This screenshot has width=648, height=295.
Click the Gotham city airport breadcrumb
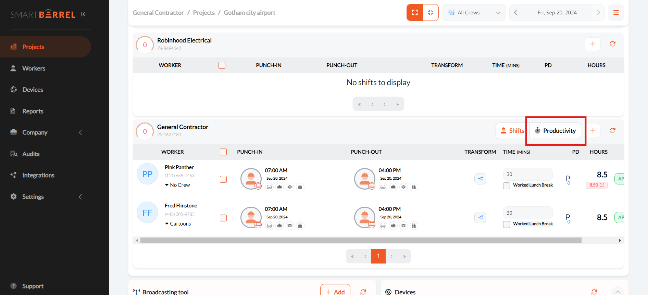point(249,13)
